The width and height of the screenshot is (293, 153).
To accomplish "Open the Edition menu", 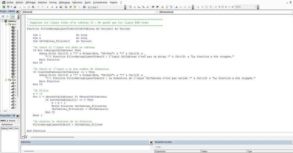I will click(x=20, y=2).
